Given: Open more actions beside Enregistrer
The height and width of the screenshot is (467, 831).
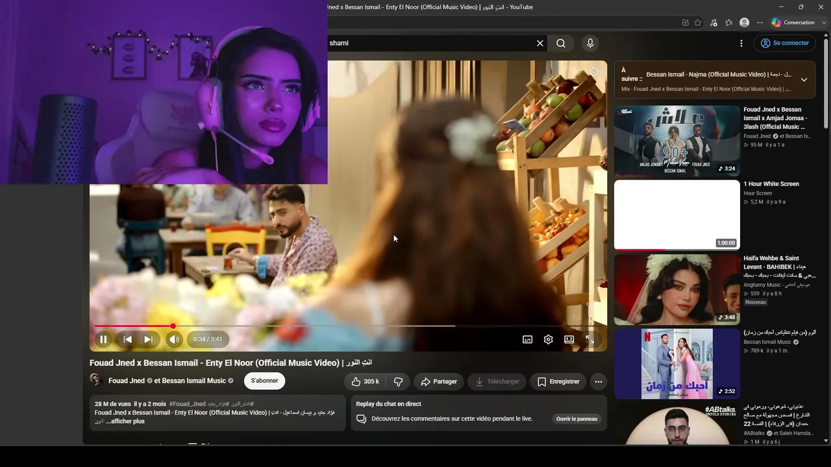Looking at the screenshot, I should (x=599, y=381).
